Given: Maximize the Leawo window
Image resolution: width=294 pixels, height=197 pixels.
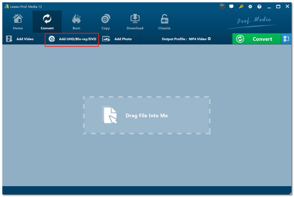Looking at the screenshot, I should (278, 6).
